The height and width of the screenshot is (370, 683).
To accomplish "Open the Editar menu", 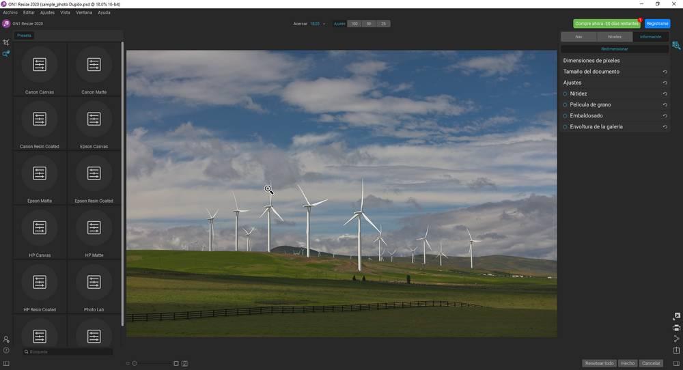I will [x=29, y=12].
